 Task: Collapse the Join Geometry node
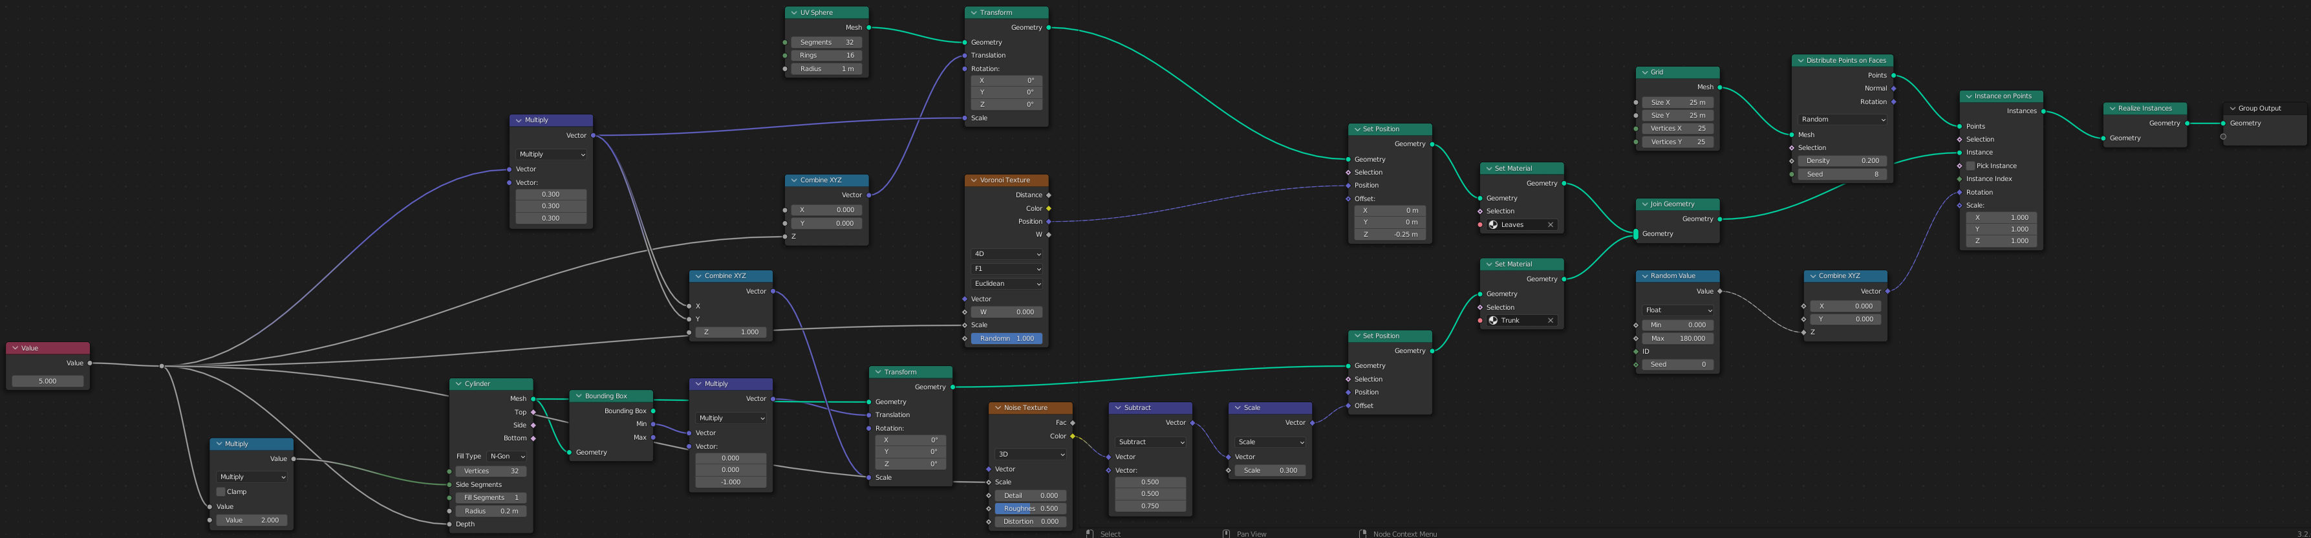pyautogui.click(x=1644, y=204)
